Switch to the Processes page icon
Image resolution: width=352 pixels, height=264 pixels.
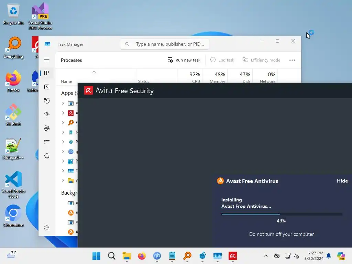point(47,73)
